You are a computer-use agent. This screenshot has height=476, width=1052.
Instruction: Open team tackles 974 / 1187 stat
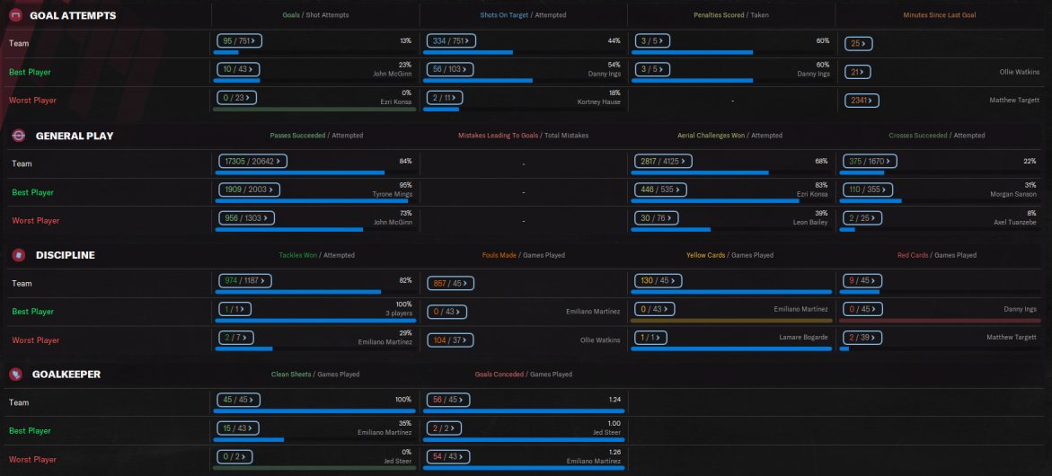click(x=245, y=280)
